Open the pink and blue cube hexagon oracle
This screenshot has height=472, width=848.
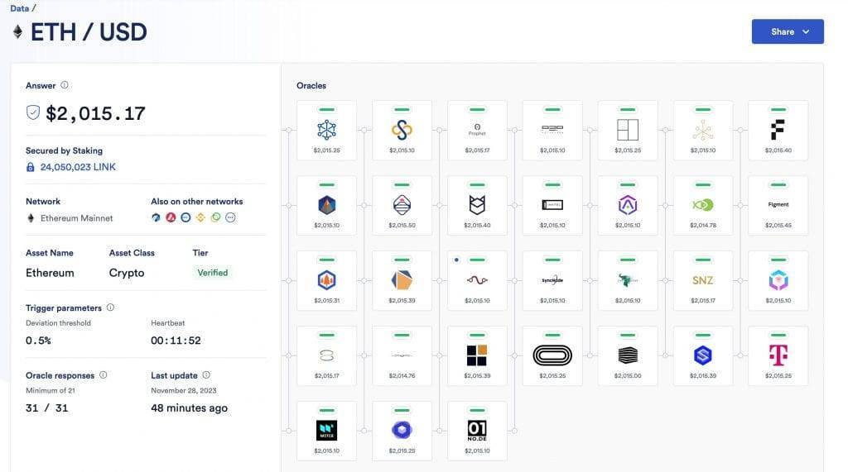(x=778, y=280)
